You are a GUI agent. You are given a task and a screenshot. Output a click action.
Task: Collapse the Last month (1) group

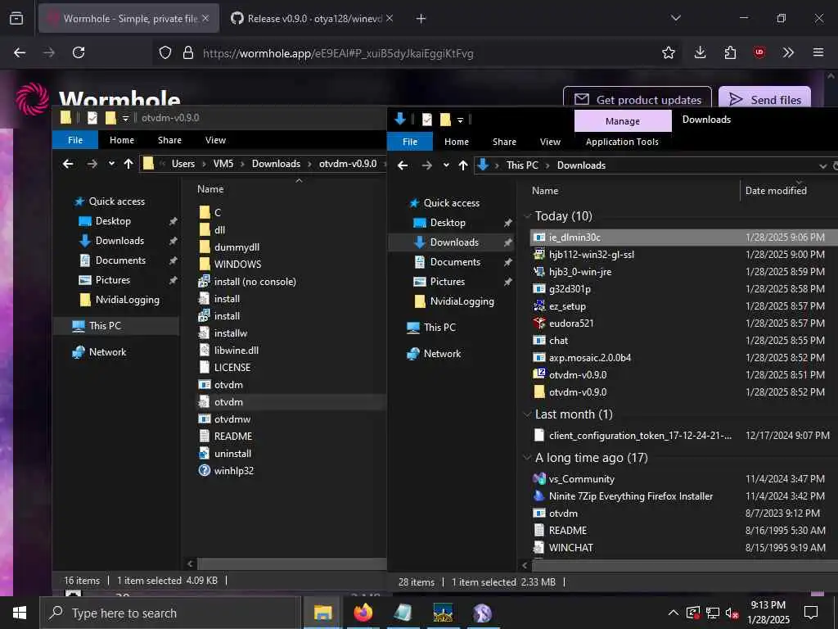pyautogui.click(x=528, y=414)
